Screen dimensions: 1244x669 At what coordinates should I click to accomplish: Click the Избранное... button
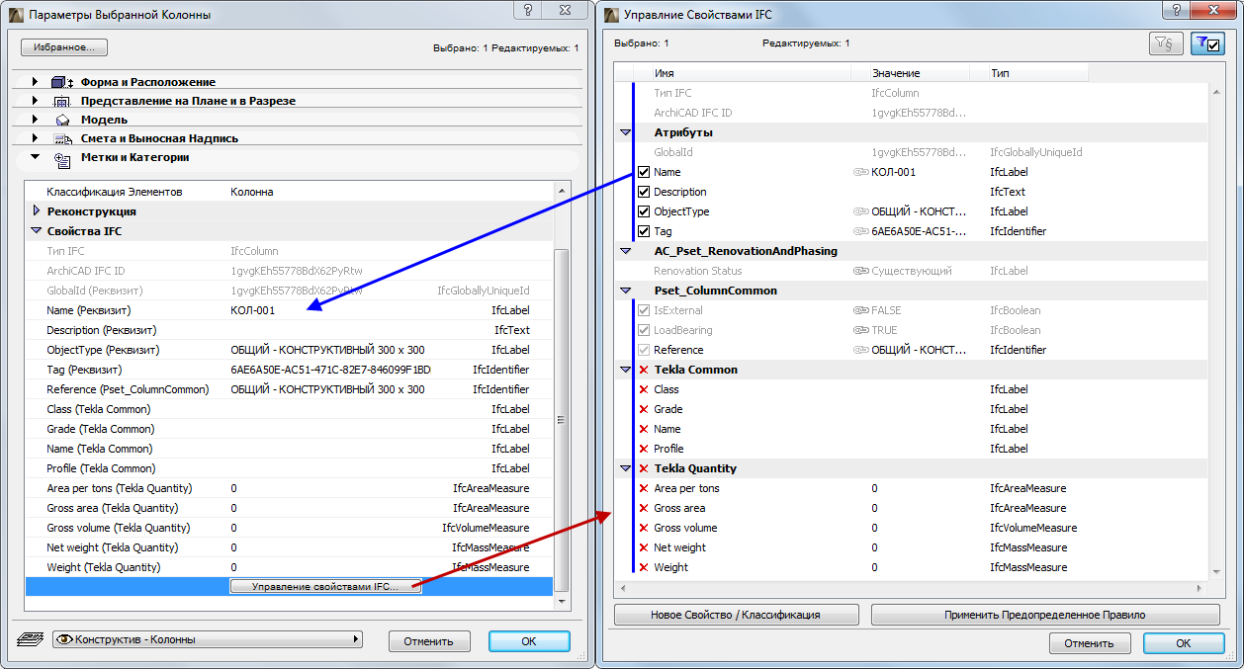click(x=64, y=47)
